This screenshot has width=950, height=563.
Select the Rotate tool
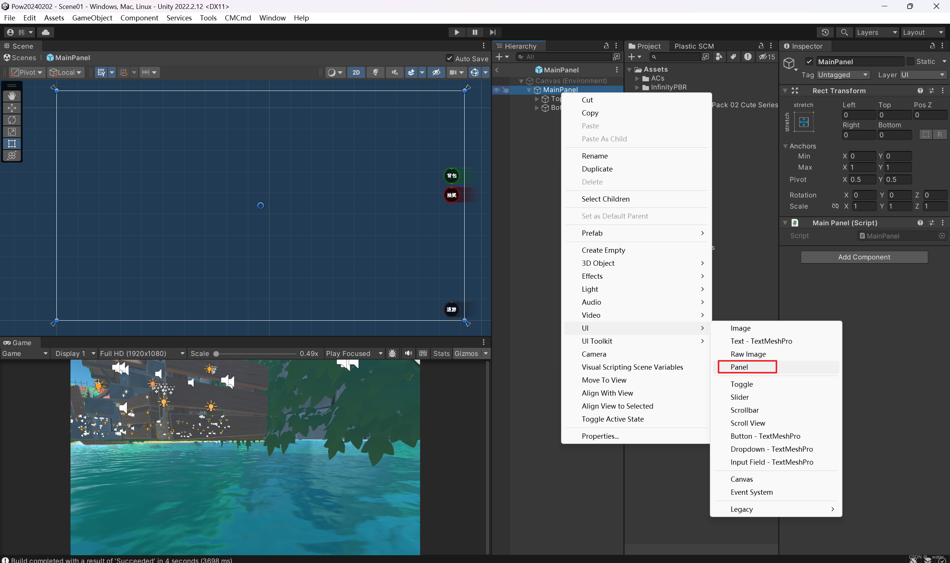12,120
